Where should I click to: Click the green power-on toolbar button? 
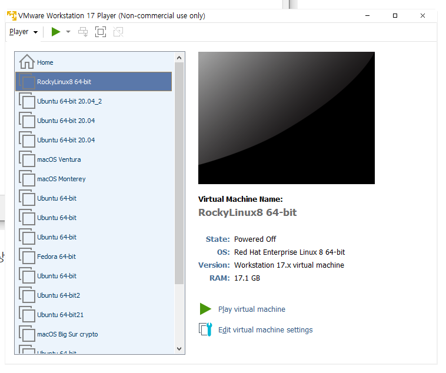point(56,32)
